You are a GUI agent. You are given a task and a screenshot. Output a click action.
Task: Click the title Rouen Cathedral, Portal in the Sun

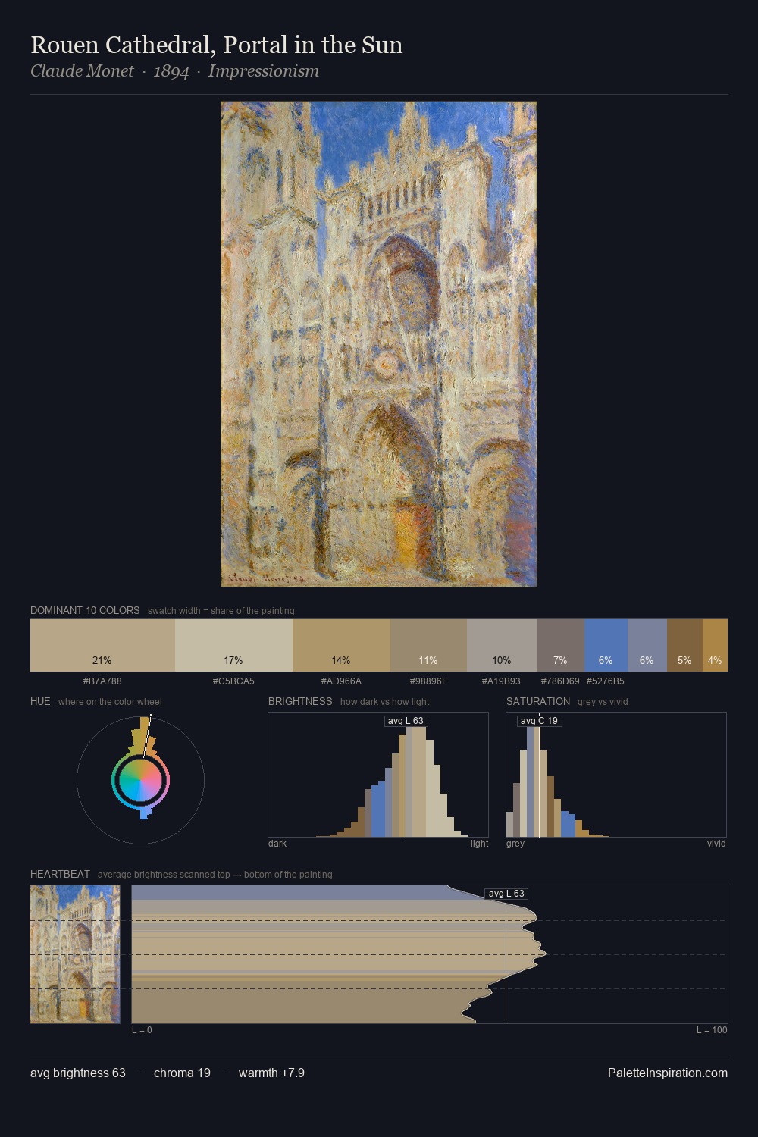(217, 45)
